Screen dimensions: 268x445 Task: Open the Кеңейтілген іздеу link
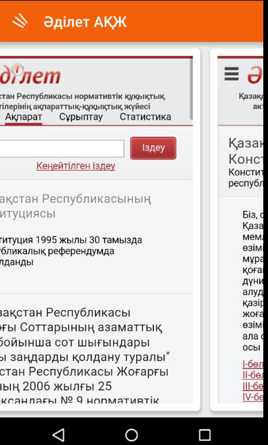click(x=75, y=166)
